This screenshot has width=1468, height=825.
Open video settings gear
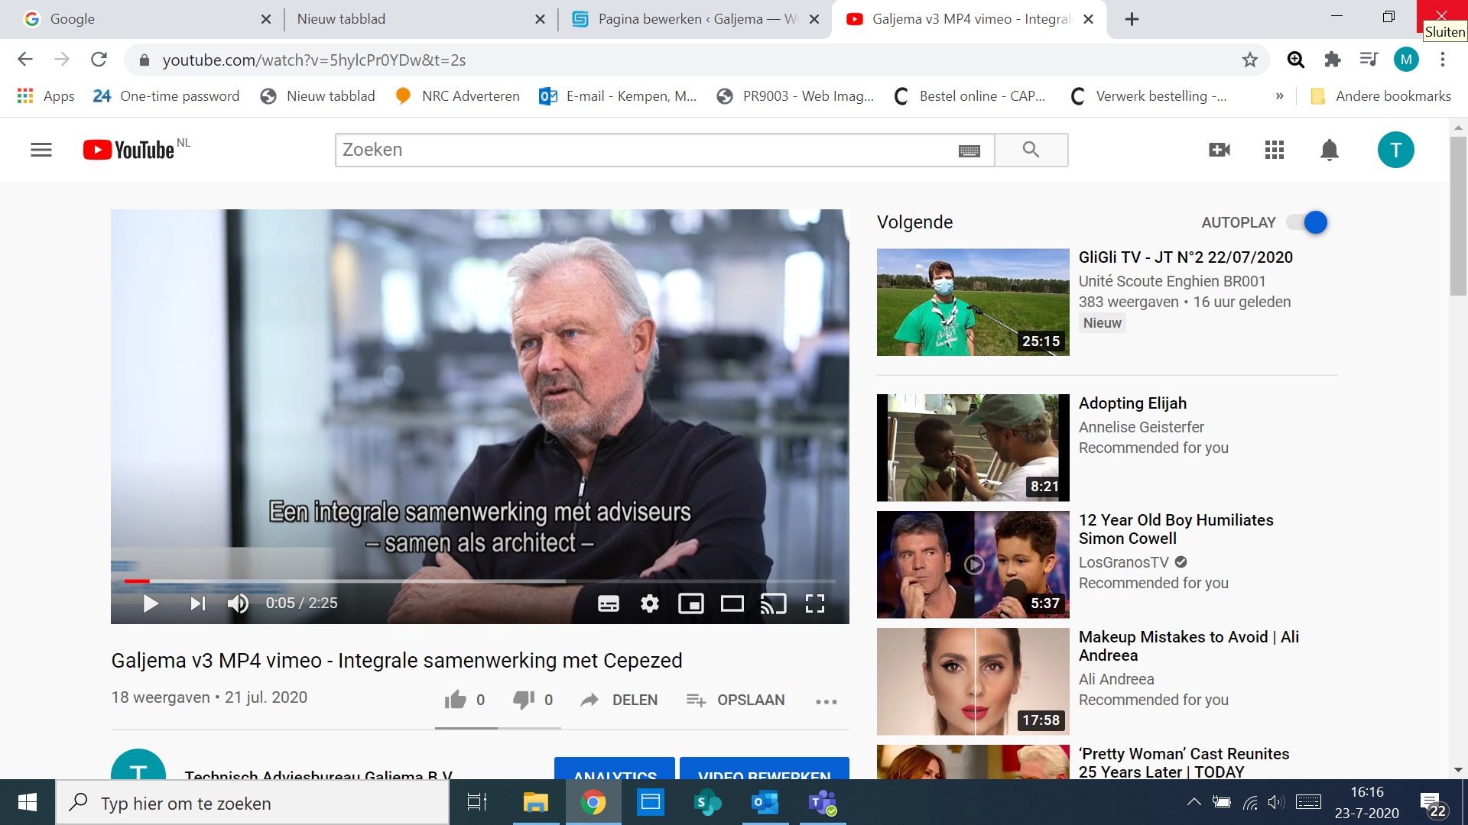pos(650,603)
